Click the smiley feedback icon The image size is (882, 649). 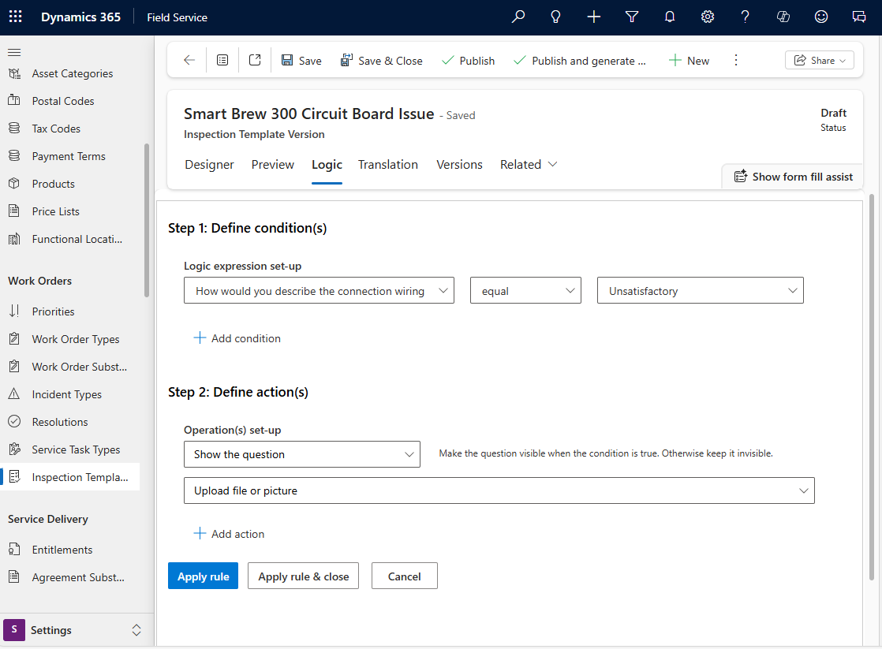[821, 17]
